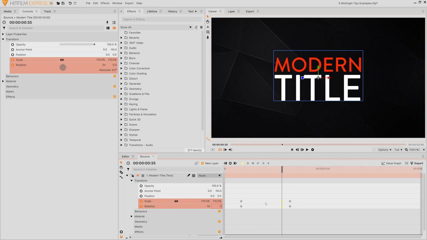427x240 pixels.
Task: Toggle lock on Modern Title layer
Action: 132,176
